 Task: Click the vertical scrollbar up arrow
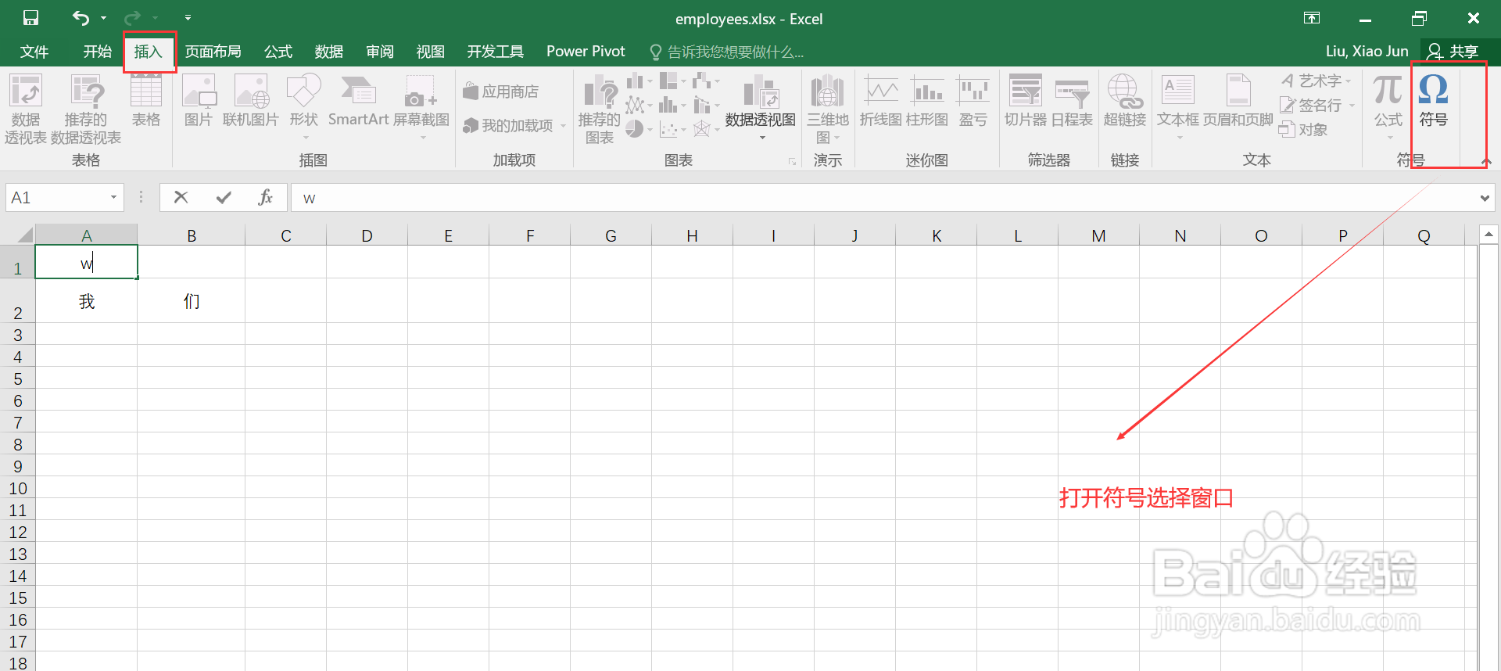1488,233
